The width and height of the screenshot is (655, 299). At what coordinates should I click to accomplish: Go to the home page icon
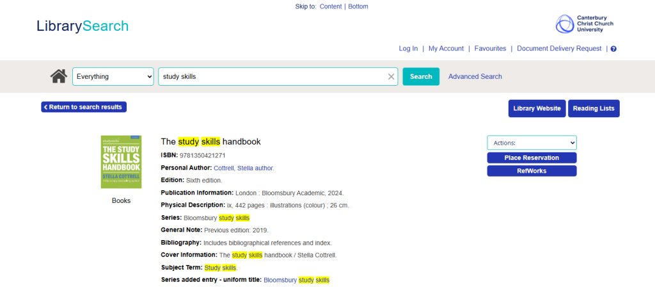click(58, 77)
